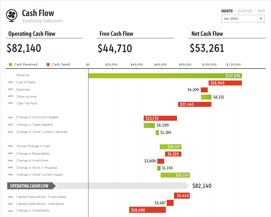This screenshot has width=271, height=217.
Task: Click the OPERATING CASHFLOW banner
Action: pyautogui.click(x=29, y=186)
